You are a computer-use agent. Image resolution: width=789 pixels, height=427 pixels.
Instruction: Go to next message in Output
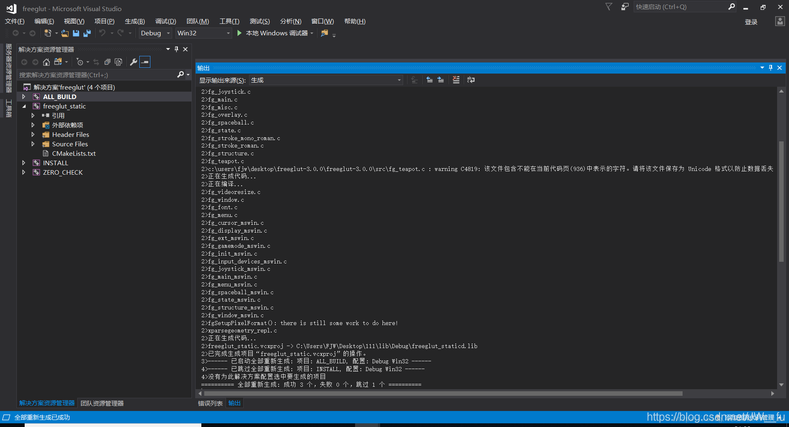pos(441,80)
